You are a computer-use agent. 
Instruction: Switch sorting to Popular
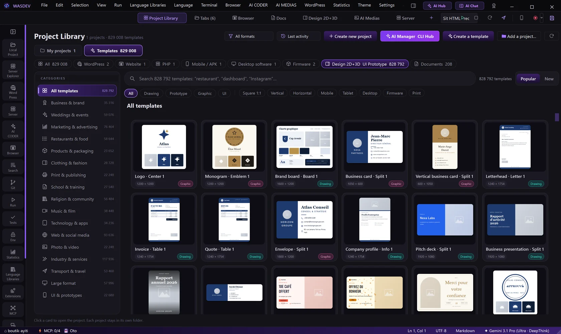coord(528,79)
